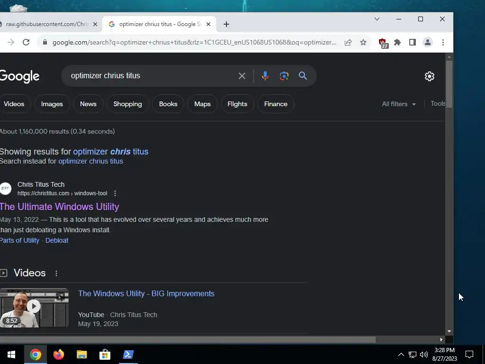Image resolution: width=485 pixels, height=364 pixels.
Task: Click the horizontal scrollbar right arrow
Action: (x=441, y=339)
